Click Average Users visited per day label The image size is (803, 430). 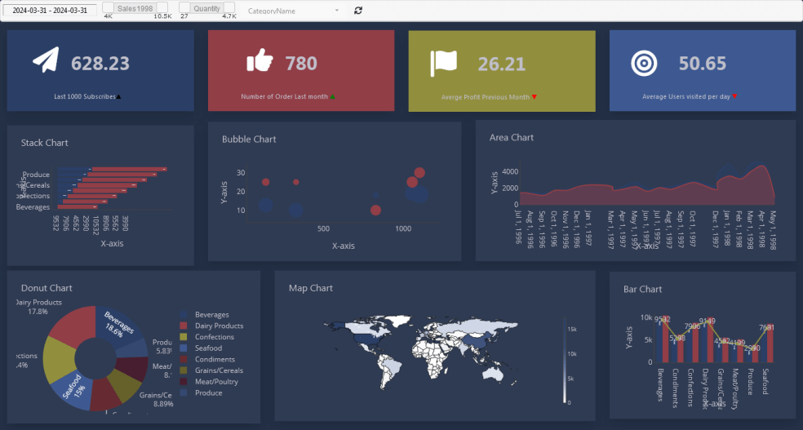(686, 97)
